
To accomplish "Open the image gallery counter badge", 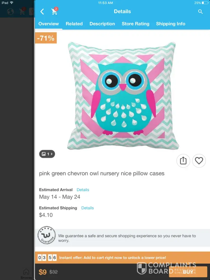I will click(x=47, y=154).
